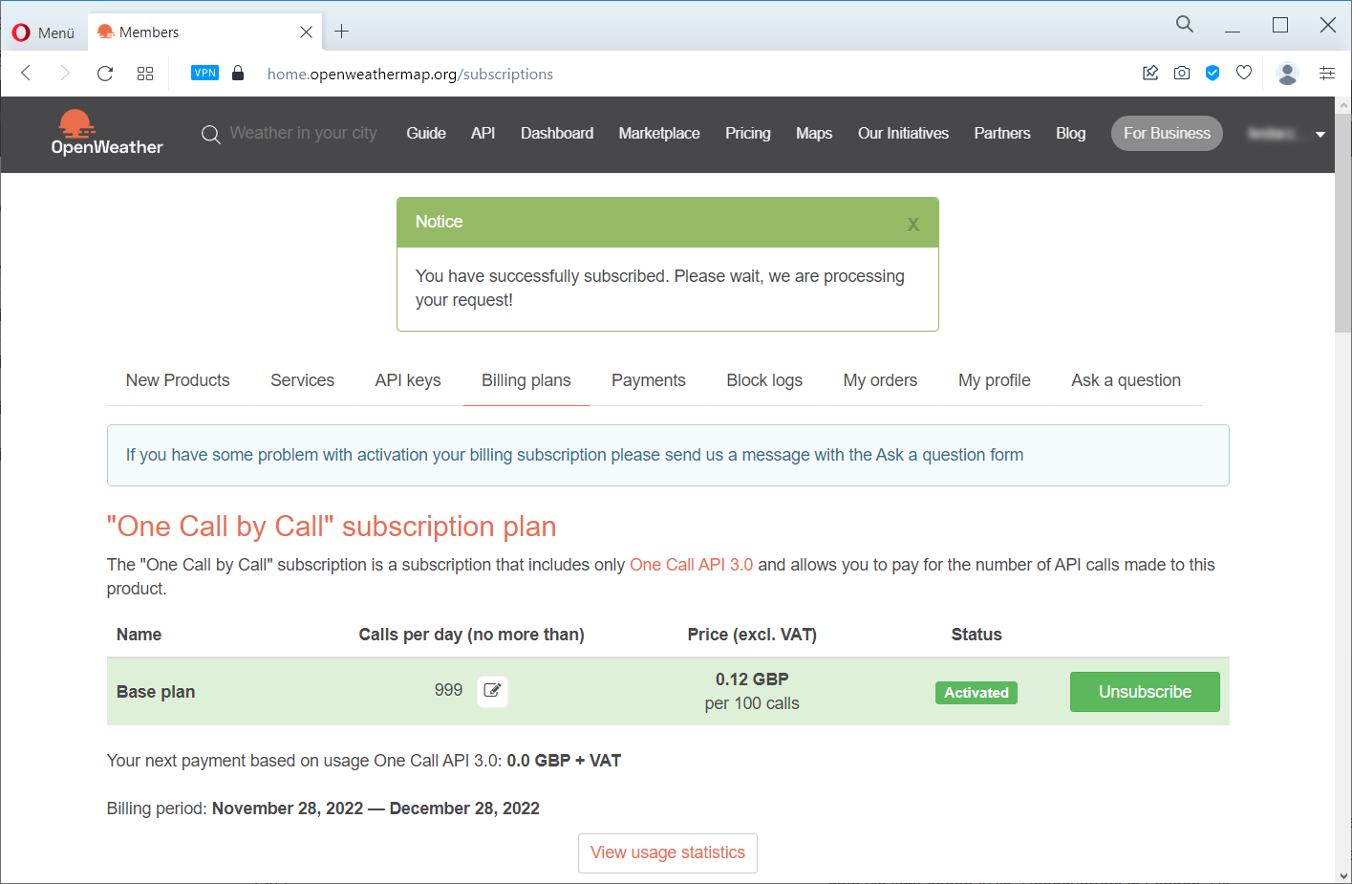Dismiss the Notice with the X

[912, 225]
